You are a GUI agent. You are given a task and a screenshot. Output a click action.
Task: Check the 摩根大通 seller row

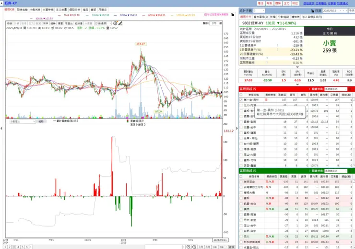(x=241, y=193)
